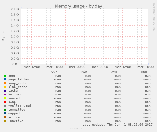Click the buffers legend label

[x=15, y=95]
